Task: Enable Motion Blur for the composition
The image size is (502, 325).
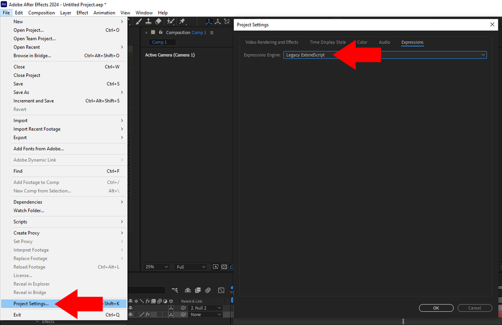Action: tap(208, 290)
